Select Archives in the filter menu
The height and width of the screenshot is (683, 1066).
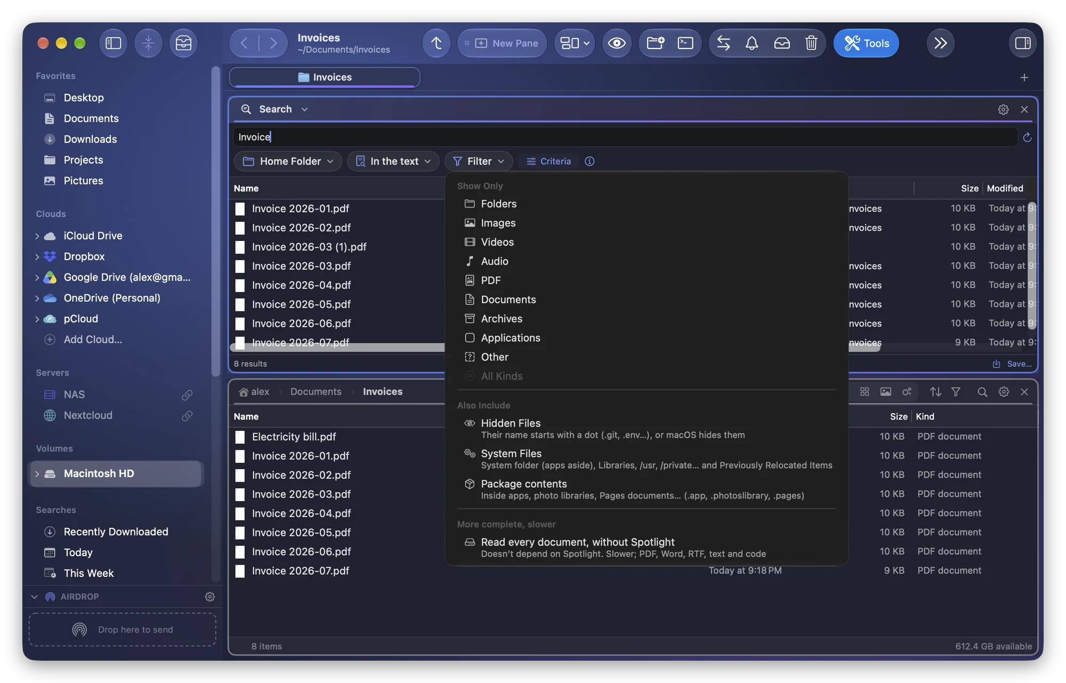coord(647,319)
